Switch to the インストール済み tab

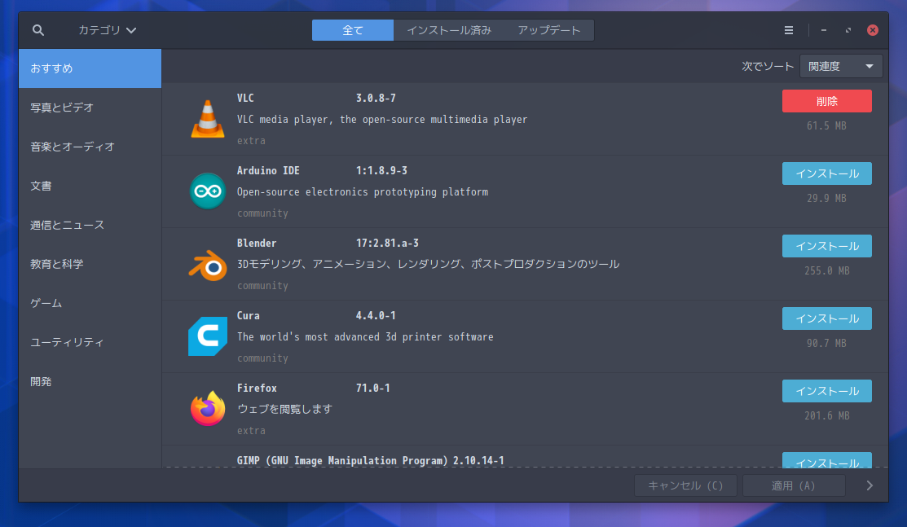(x=449, y=30)
